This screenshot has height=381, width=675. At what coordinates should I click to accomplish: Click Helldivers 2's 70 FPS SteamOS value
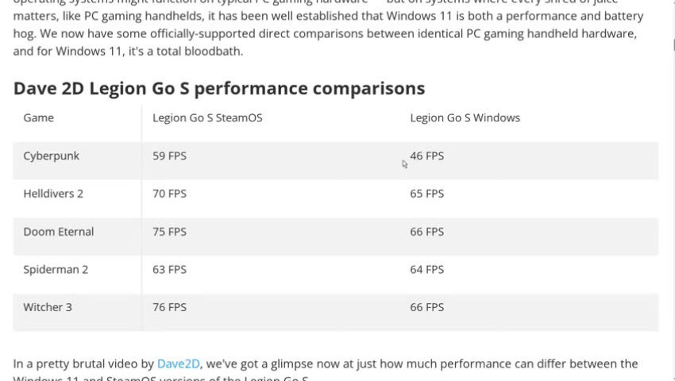click(x=169, y=194)
